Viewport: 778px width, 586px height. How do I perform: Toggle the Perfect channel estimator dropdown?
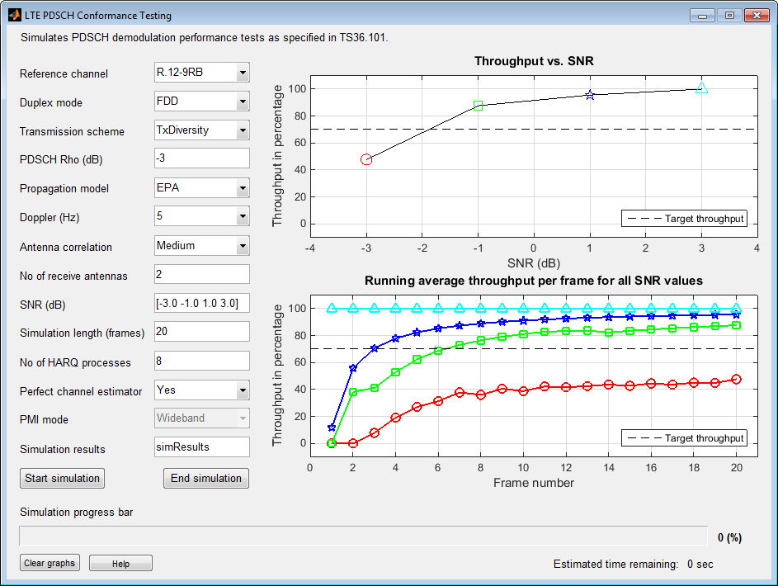[x=202, y=390]
